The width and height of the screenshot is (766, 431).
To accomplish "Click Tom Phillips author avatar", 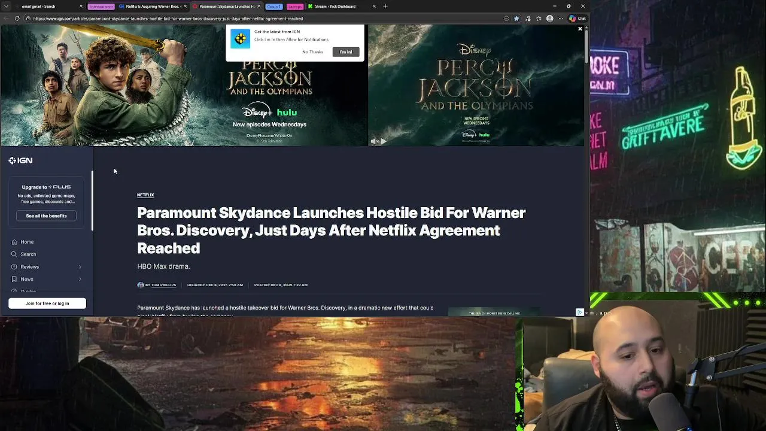I will pyautogui.click(x=141, y=285).
